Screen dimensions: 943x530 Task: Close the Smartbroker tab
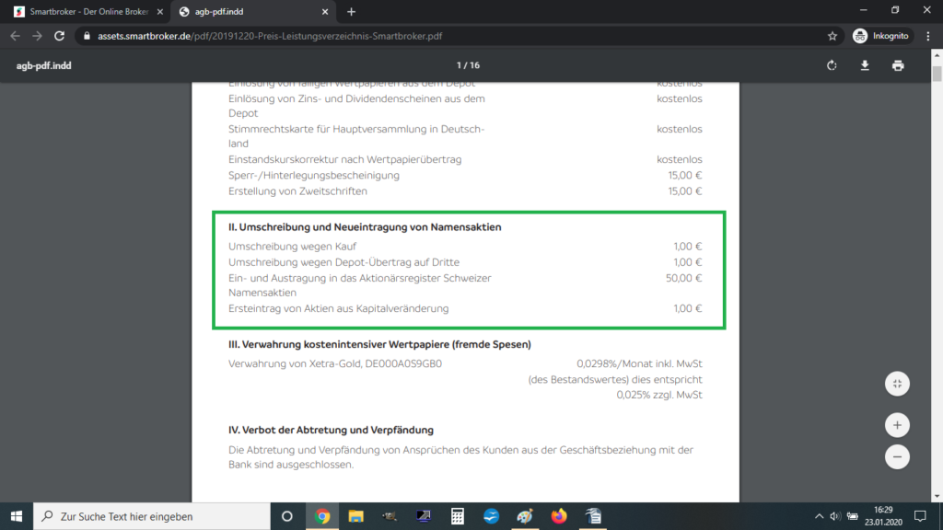pyautogui.click(x=160, y=11)
